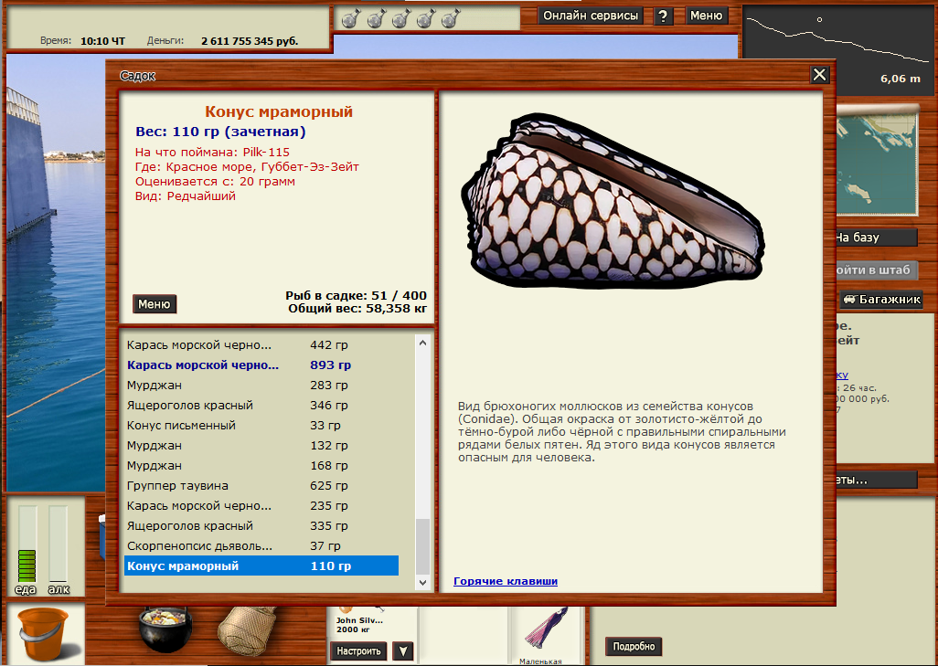938x666 pixels.
Task: Select the Мурджан 132 гр row
Action: click(261, 446)
